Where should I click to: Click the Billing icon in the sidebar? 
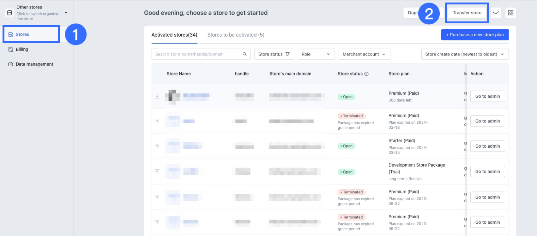(x=10, y=49)
